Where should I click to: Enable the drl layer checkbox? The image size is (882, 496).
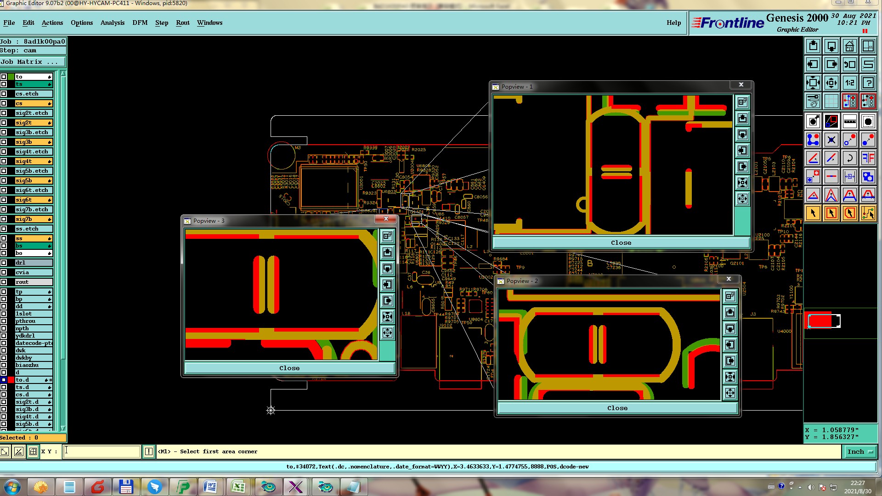click(x=4, y=263)
